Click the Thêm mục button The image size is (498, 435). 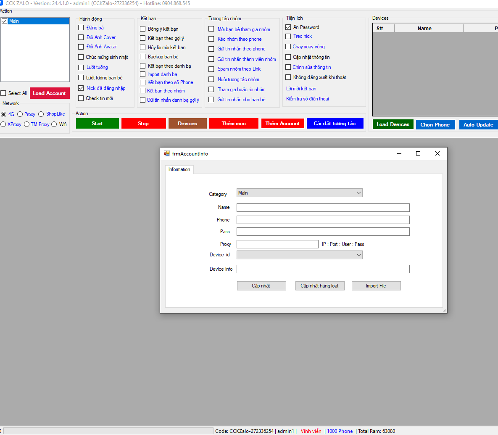234,124
